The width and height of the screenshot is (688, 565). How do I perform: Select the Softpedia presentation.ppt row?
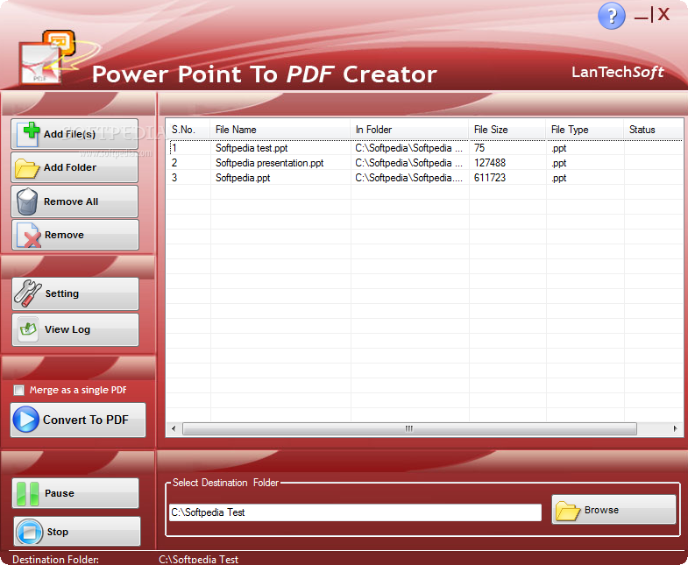pyautogui.click(x=425, y=163)
